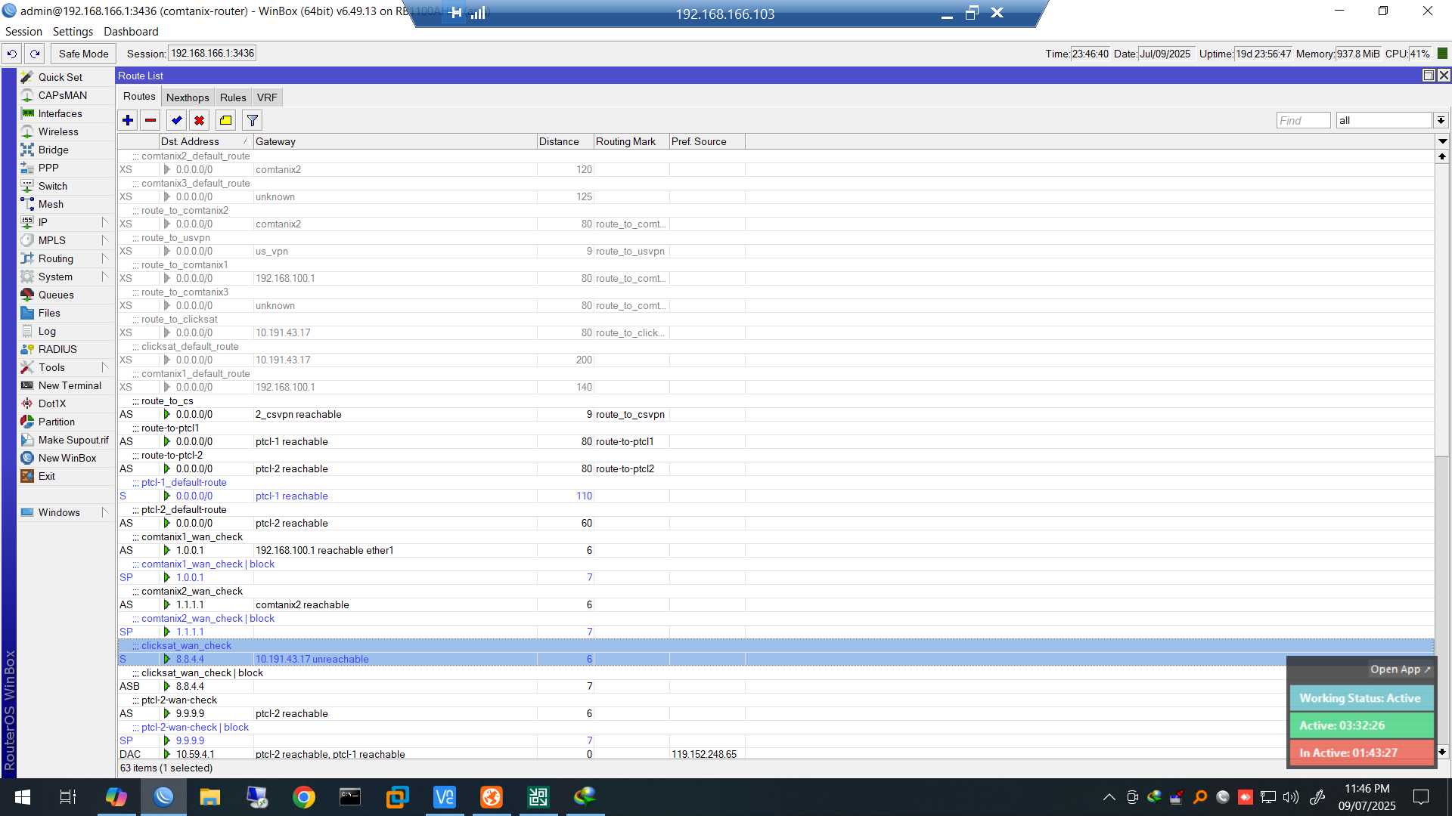Expand the Routing submenu

click(66, 258)
